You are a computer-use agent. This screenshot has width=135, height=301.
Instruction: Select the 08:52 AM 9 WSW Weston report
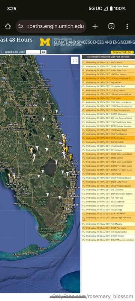(108, 236)
